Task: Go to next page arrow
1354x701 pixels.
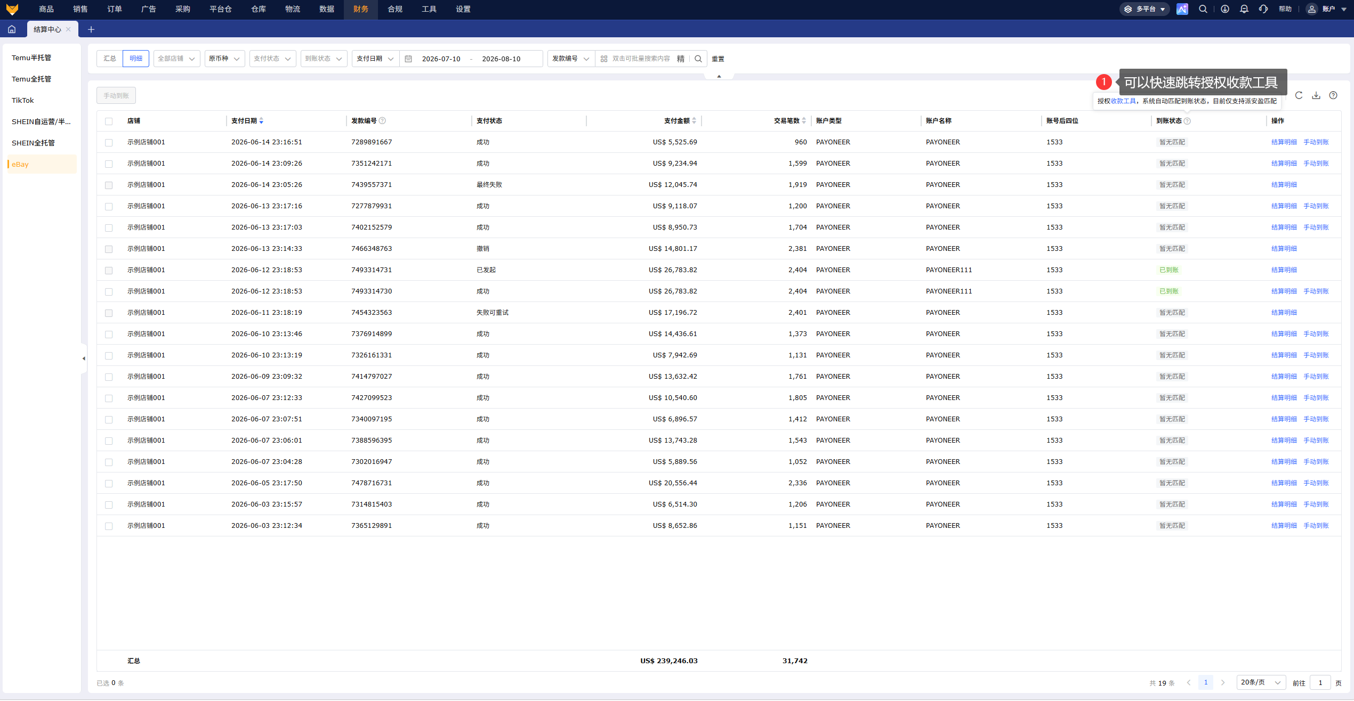Action: pos(1223,682)
